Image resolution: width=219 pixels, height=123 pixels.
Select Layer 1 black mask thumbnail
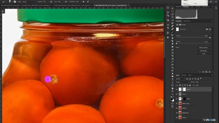coord(184,99)
